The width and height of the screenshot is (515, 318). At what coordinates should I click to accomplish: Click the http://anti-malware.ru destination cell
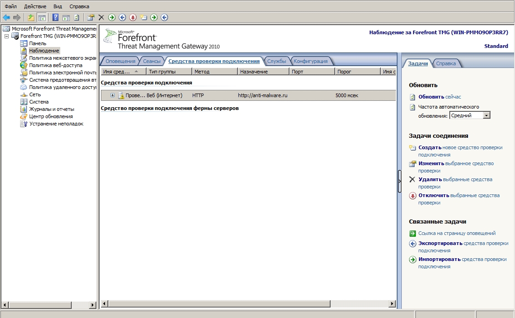click(x=263, y=95)
